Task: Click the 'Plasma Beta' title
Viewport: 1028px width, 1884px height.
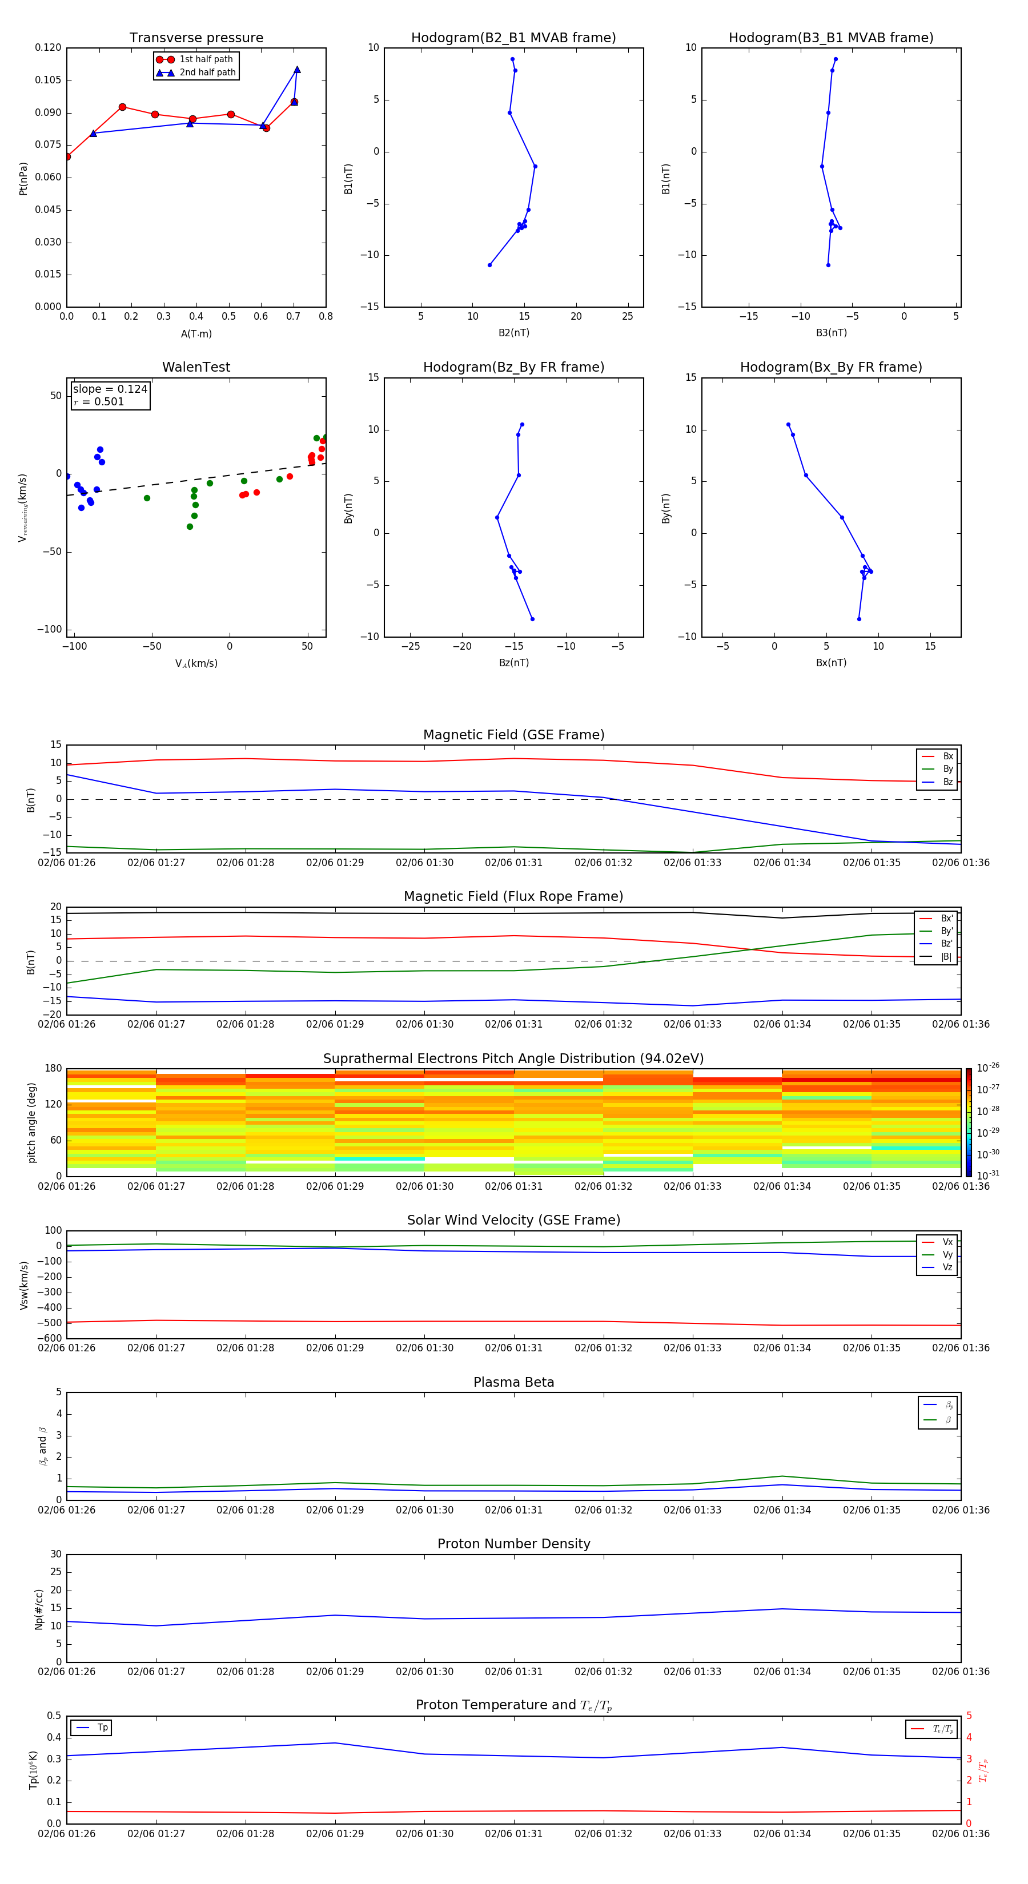Action: [513, 1383]
